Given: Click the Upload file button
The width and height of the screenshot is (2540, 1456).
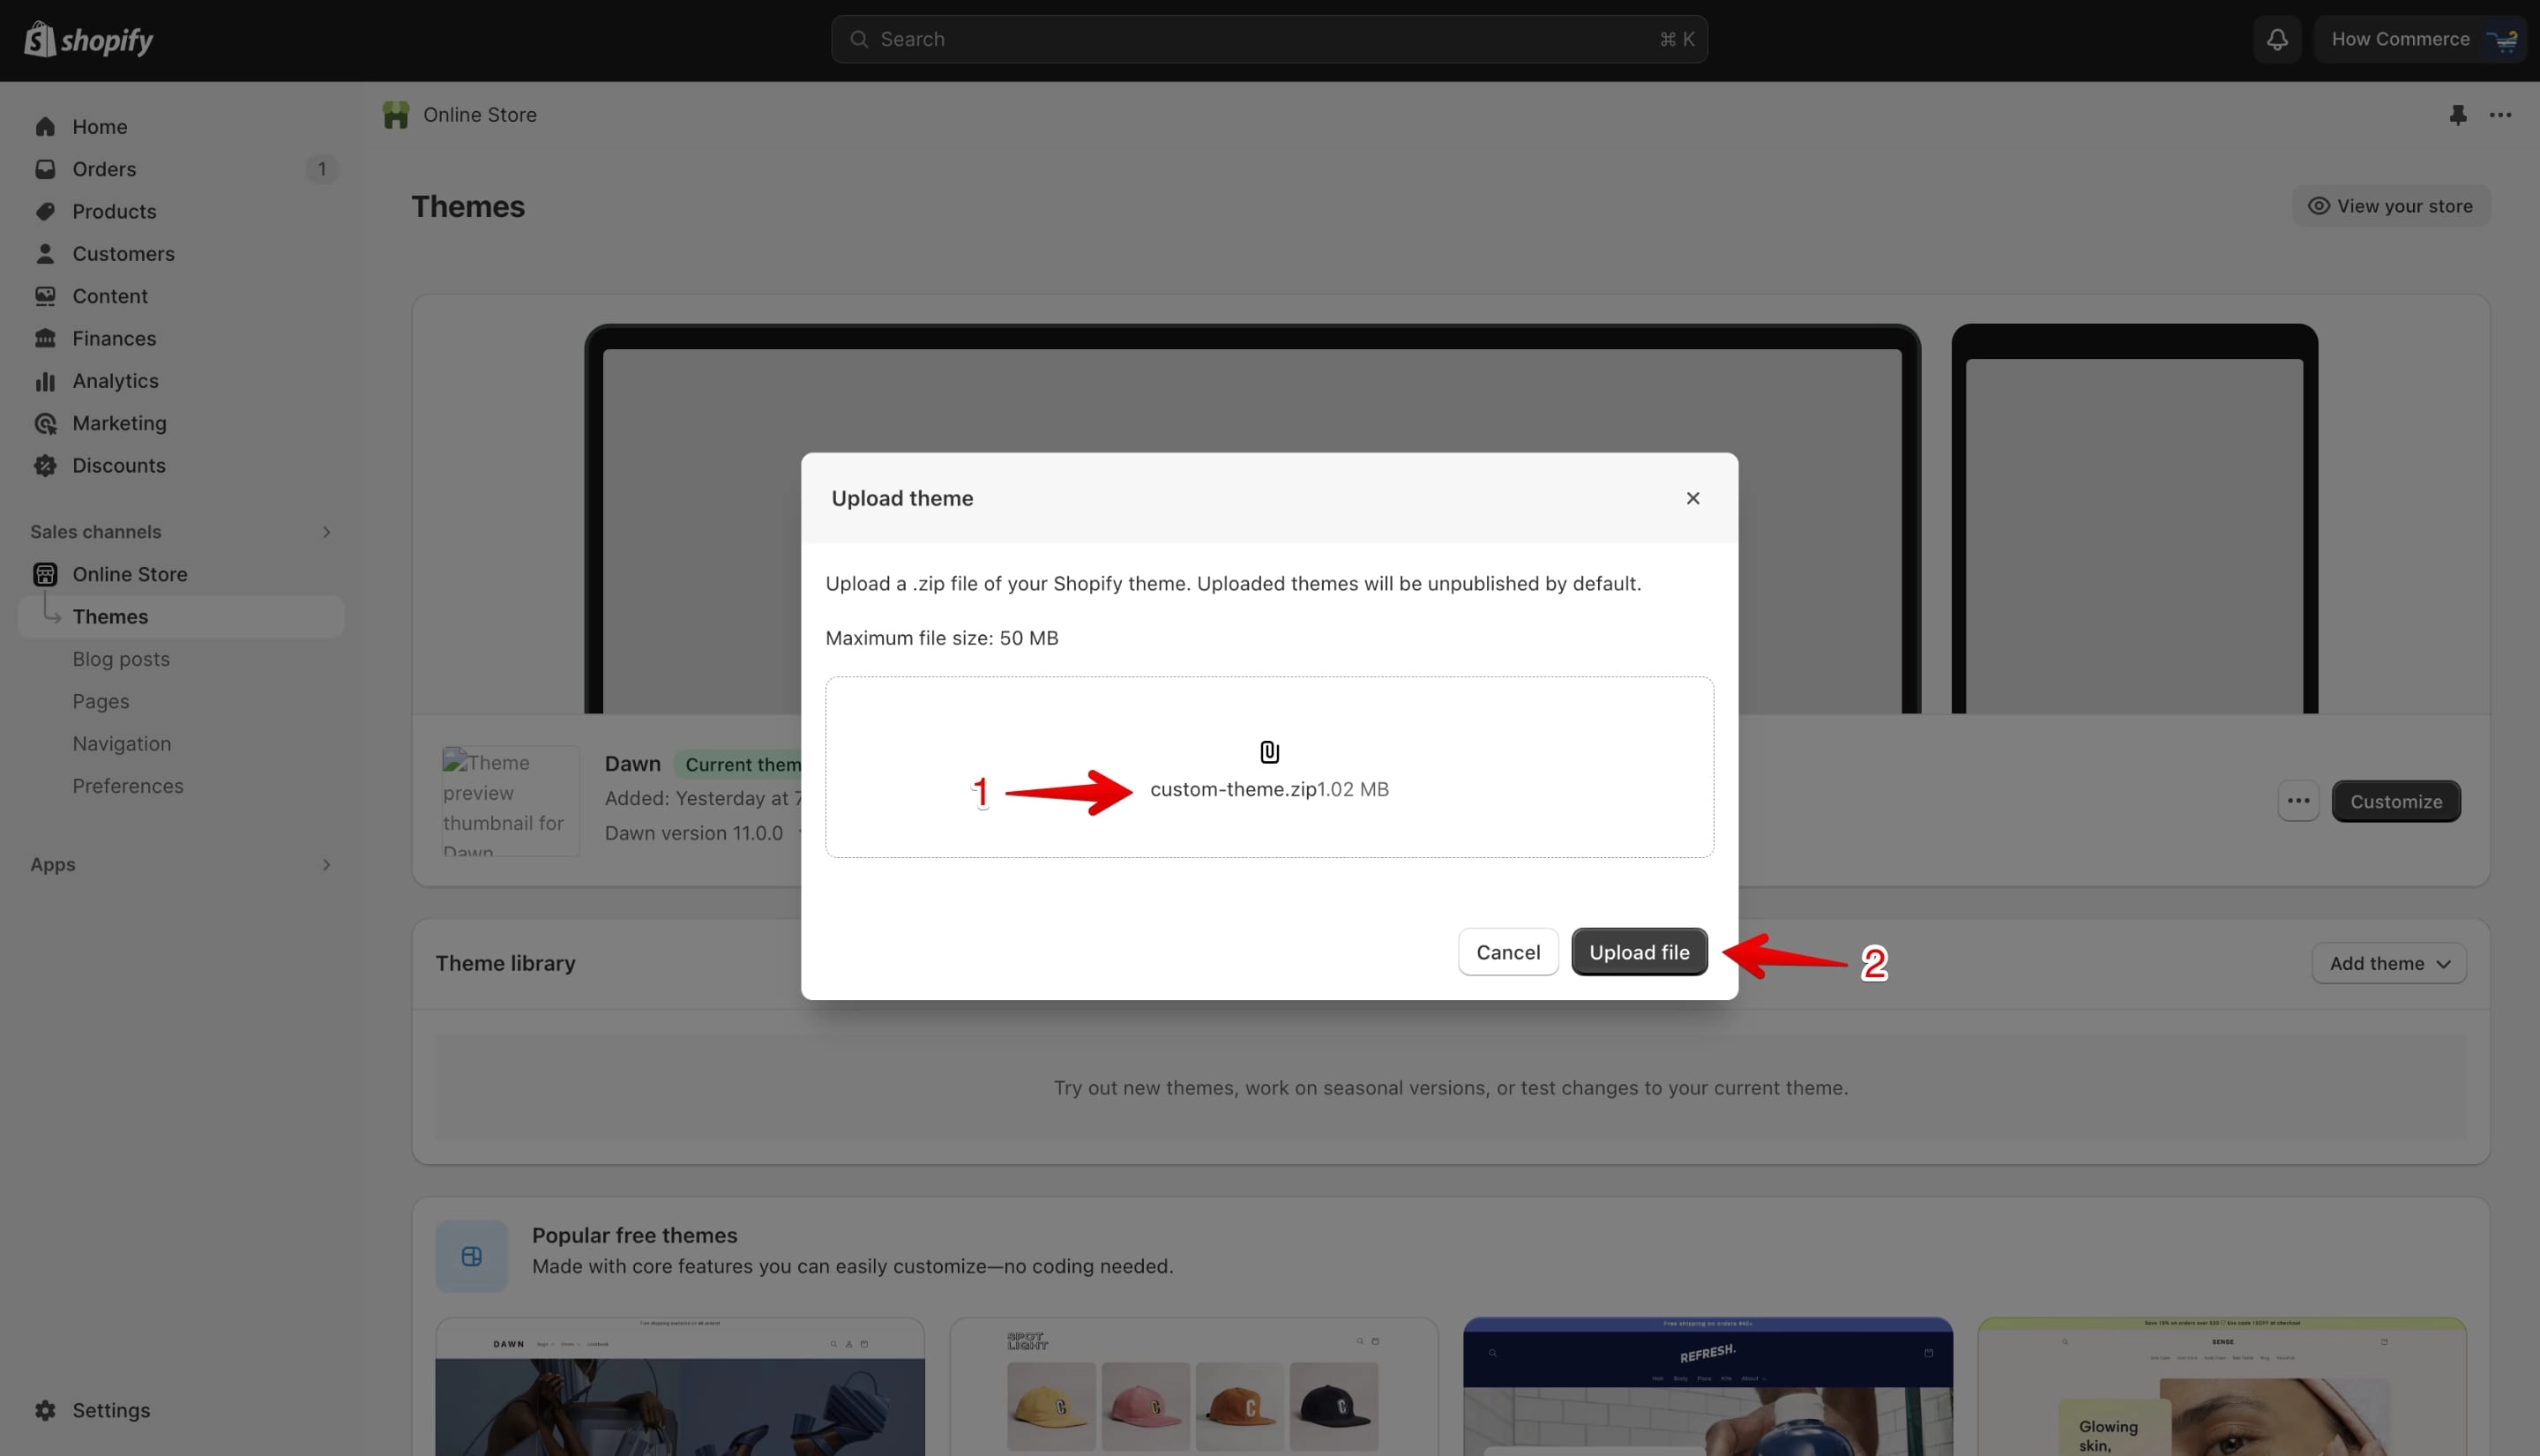Looking at the screenshot, I should (1640, 952).
